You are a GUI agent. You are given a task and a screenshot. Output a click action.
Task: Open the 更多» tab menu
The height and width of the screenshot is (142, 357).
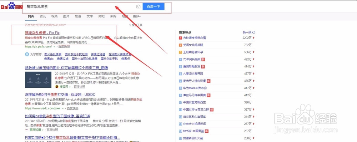click(137, 16)
